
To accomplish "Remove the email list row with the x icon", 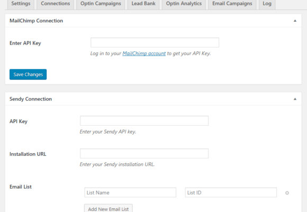I will [287, 193].
